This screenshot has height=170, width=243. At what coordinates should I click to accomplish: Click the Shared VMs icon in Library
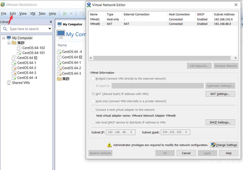(x=9, y=83)
